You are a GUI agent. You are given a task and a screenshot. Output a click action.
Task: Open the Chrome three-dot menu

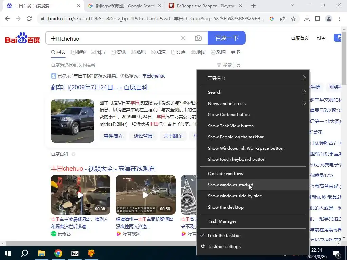(x=340, y=19)
